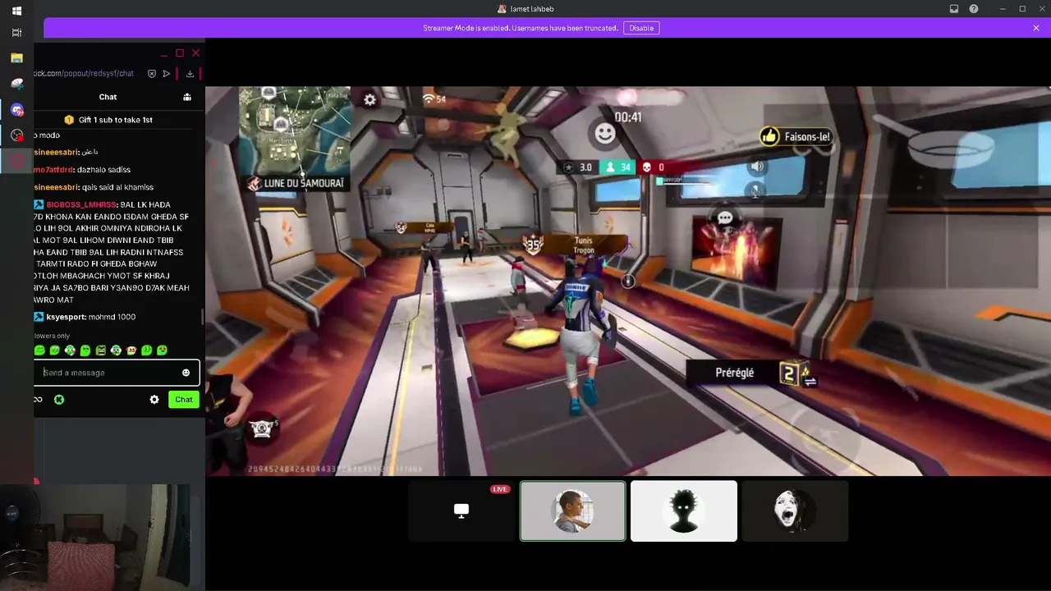
Task: Select the LIVE screen share tile
Action: click(x=461, y=511)
